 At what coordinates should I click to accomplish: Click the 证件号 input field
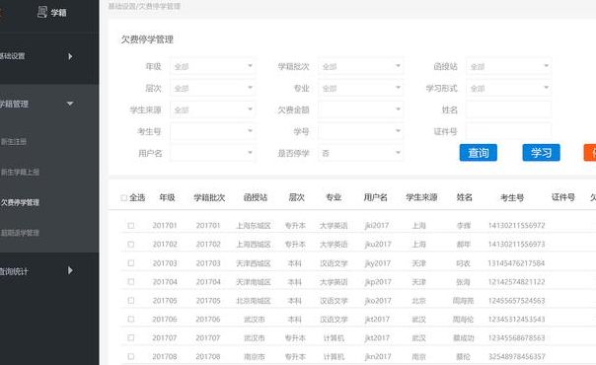point(508,131)
